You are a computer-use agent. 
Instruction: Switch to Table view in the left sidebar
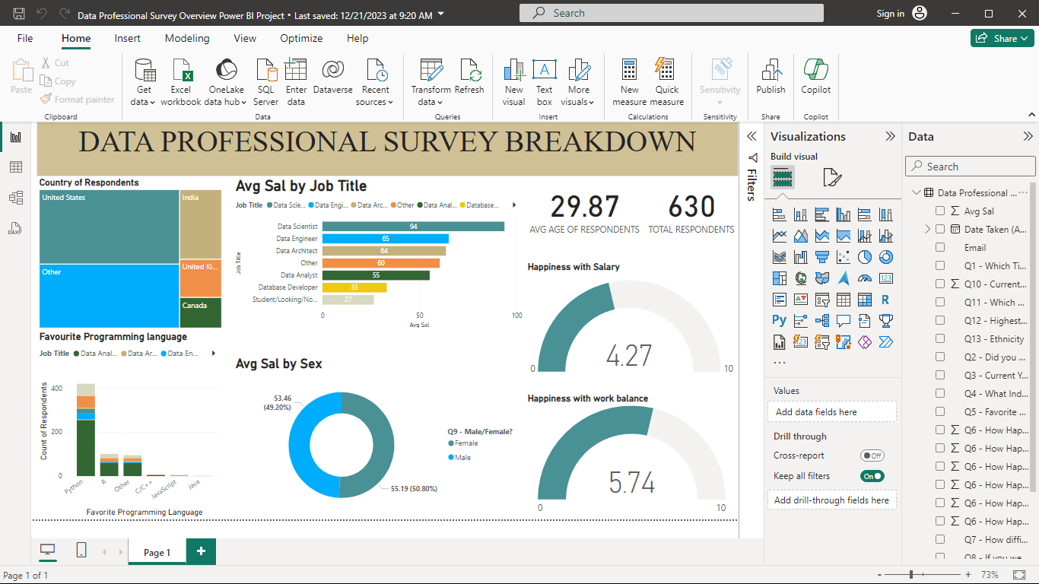15,167
